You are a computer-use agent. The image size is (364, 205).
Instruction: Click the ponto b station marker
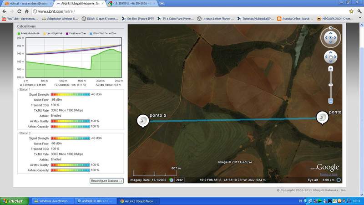click(143, 120)
